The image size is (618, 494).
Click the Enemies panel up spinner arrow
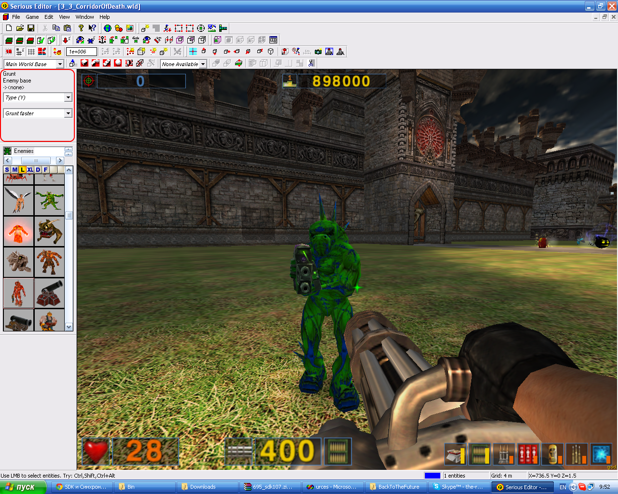[69, 149]
